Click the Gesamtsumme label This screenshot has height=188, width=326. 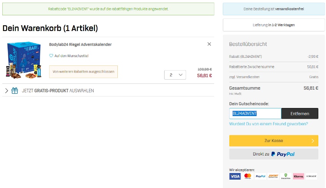(x=245, y=88)
